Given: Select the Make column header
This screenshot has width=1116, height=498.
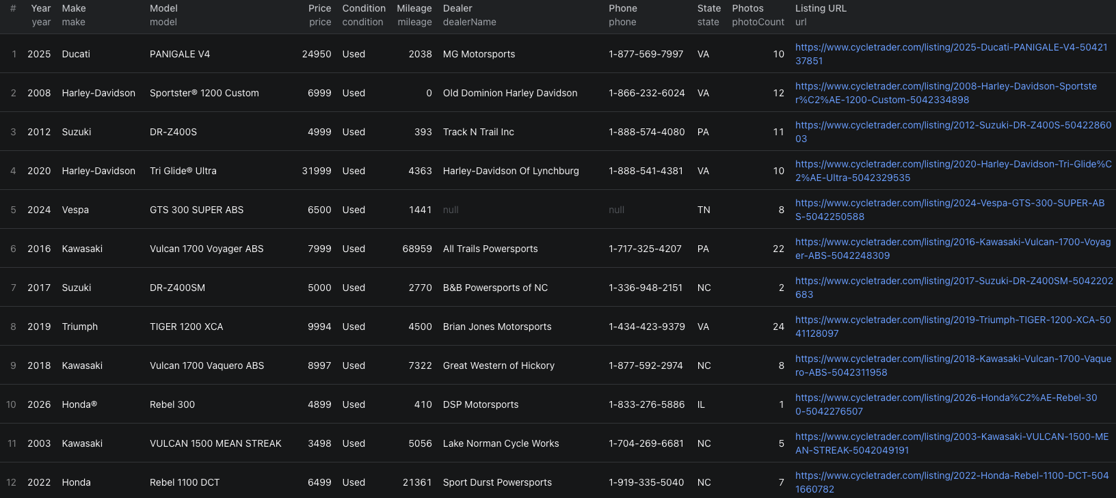Looking at the screenshot, I should [x=74, y=8].
